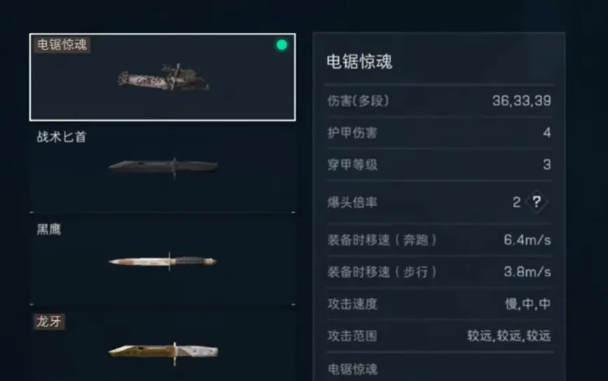Click the 攻击速度 stat row
This screenshot has height=381, width=608.
[x=439, y=304]
